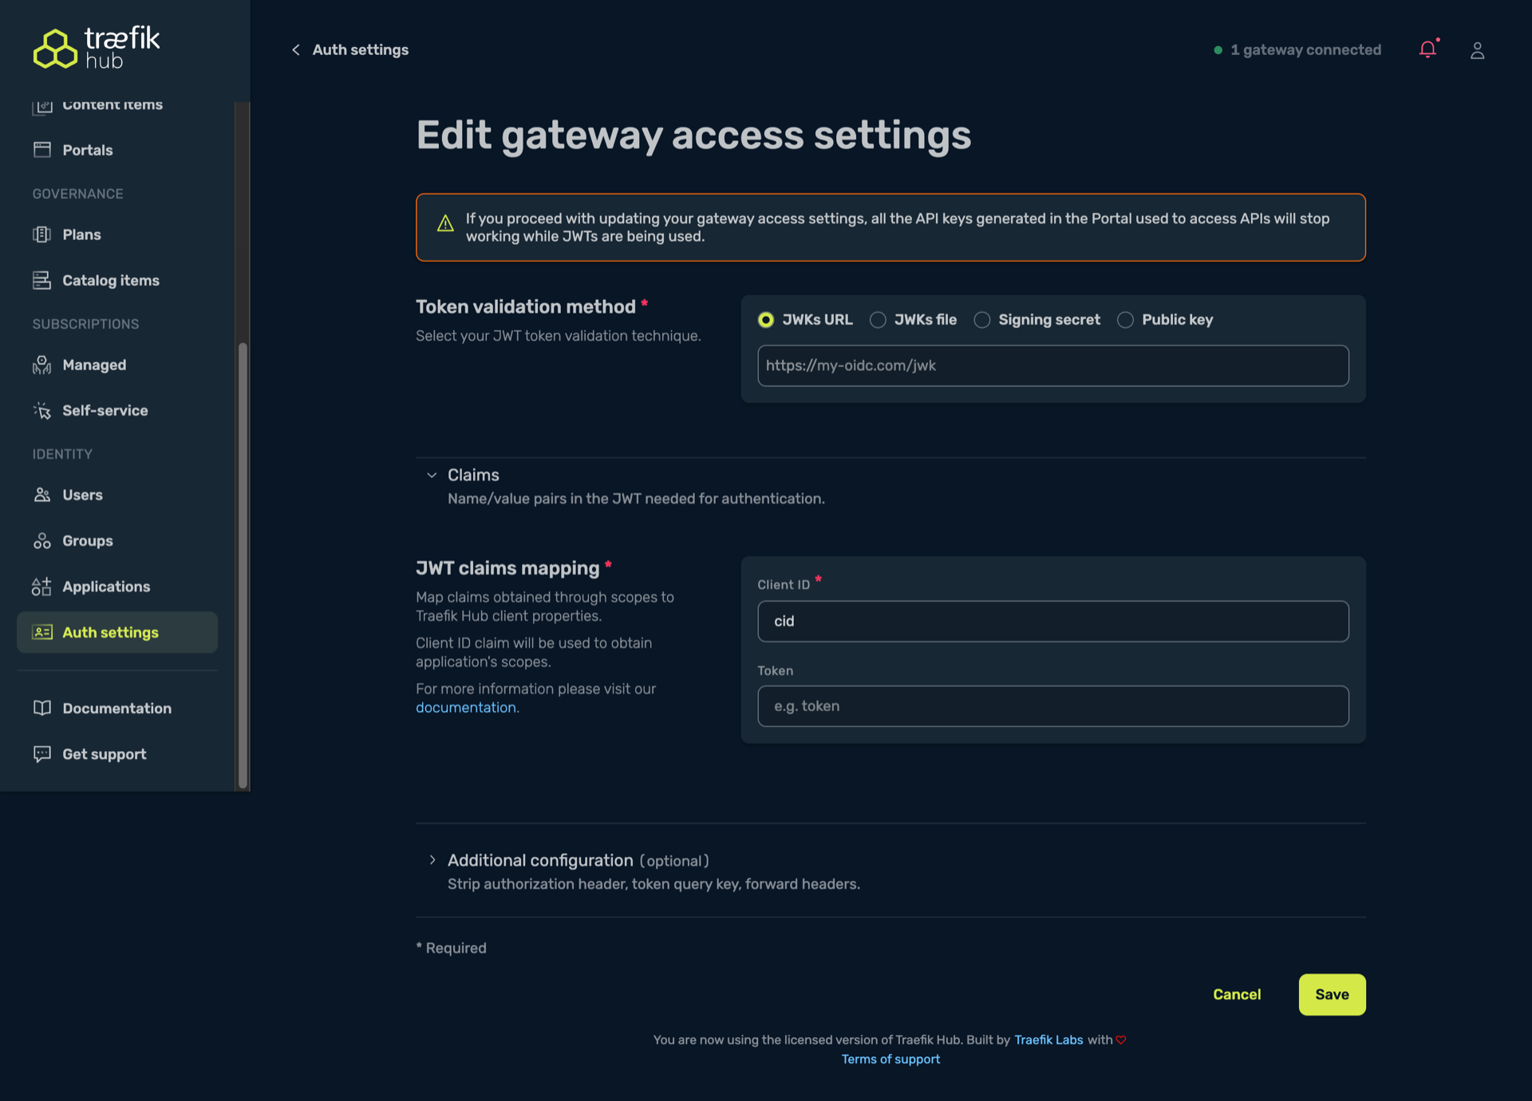The height and width of the screenshot is (1101, 1532).
Task: Click the Get support chat icon
Action: click(x=42, y=754)
